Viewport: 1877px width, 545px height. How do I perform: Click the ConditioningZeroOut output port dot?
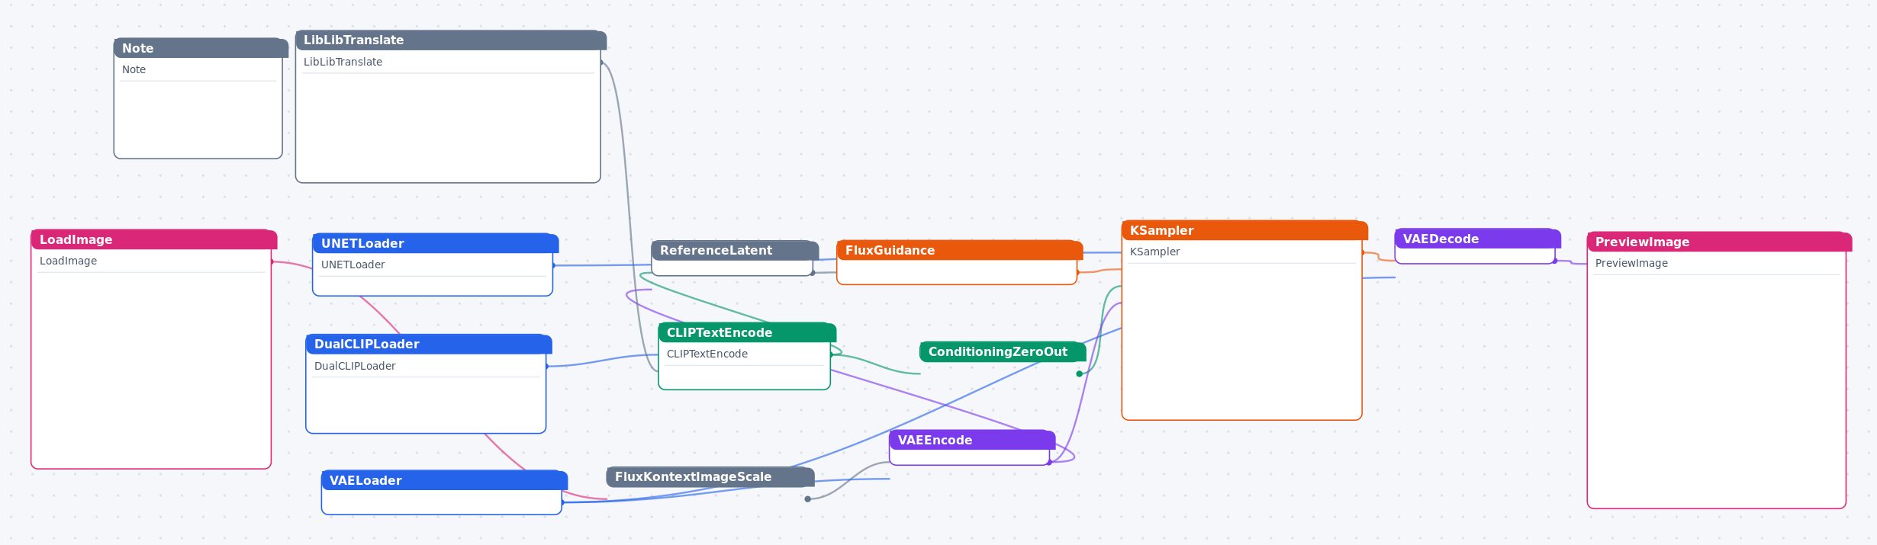[x=1079, y=373]
